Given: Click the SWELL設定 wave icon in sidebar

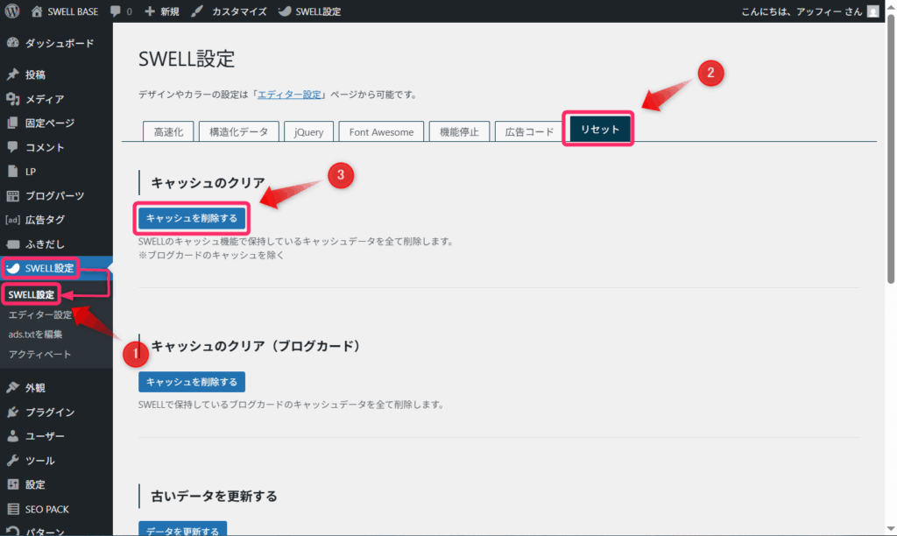Looking at the screenshot, I should 12,268.
